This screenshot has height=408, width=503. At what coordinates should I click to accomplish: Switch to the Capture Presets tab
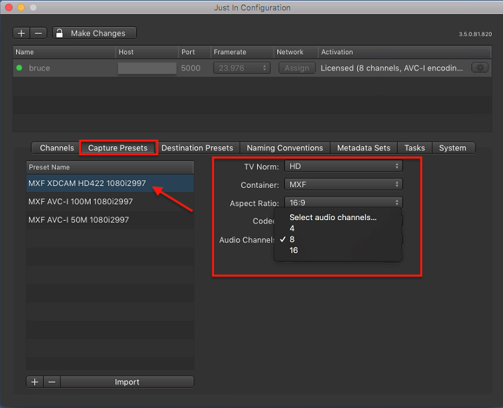(x=118, y=148)
